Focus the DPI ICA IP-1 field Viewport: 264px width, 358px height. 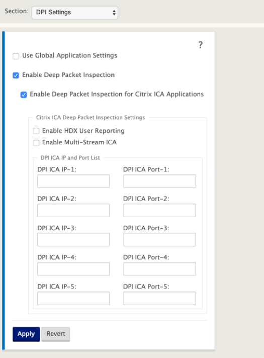tap(73, 182)
